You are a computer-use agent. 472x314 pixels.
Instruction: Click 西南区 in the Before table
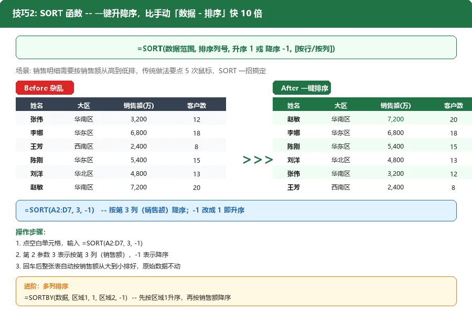[x=84, y=147]
